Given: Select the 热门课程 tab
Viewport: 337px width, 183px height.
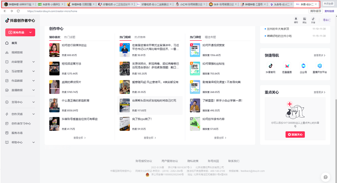Looking at the screenshot, I should point(196,37).
